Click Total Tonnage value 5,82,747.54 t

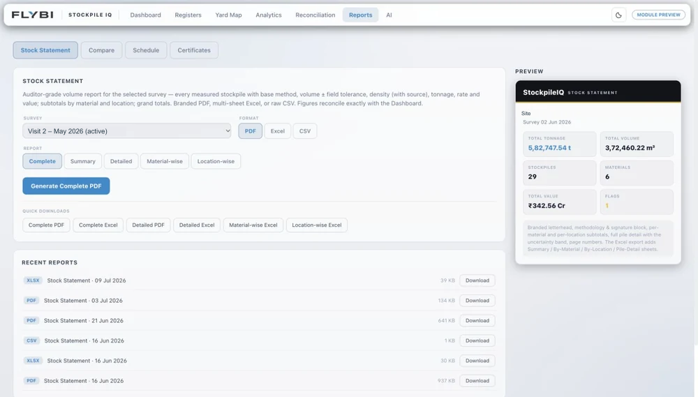coord(549,148)
